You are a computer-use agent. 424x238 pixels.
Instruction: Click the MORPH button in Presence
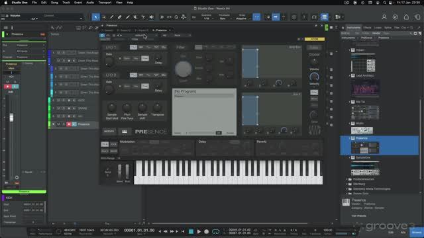(x=109, y=131)
